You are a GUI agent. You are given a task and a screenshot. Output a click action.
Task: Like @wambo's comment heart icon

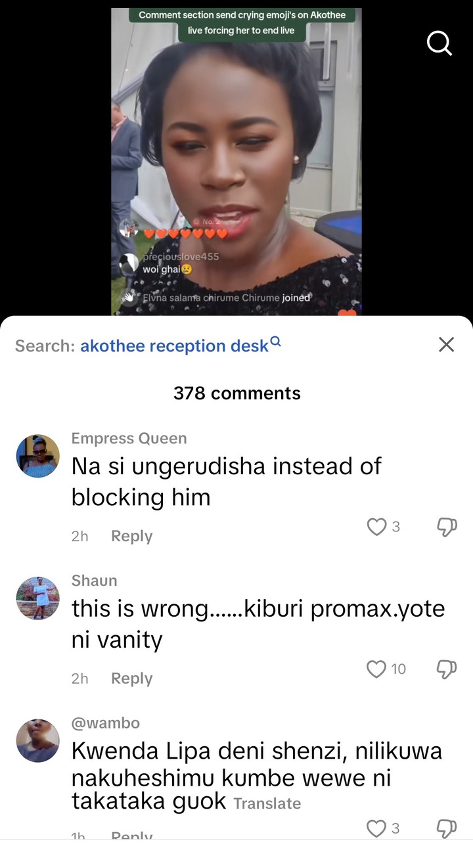tap(376, 829)
